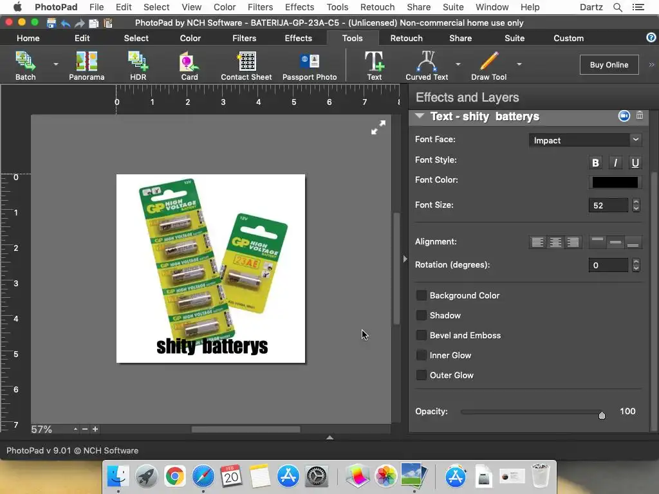Screen dimensions: 659x494
Task: Select the Draw Tool pencil
Action: [489, 66]
